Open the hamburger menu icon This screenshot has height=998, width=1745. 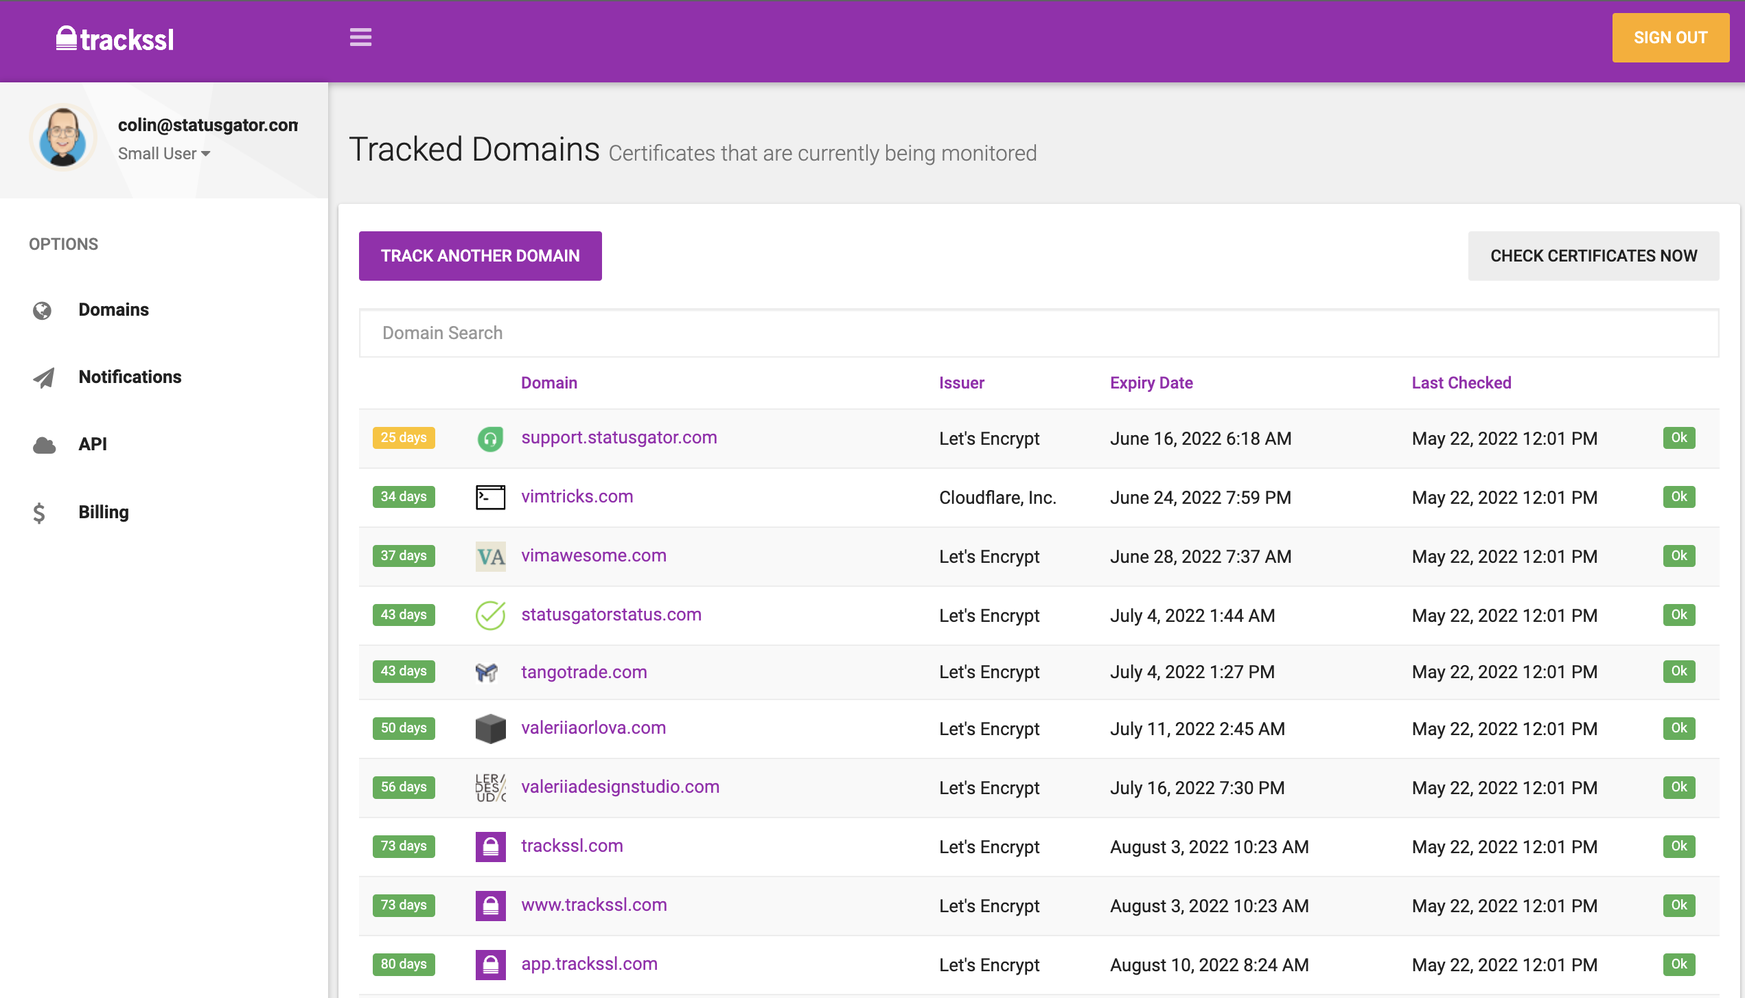tap(360, 38)
